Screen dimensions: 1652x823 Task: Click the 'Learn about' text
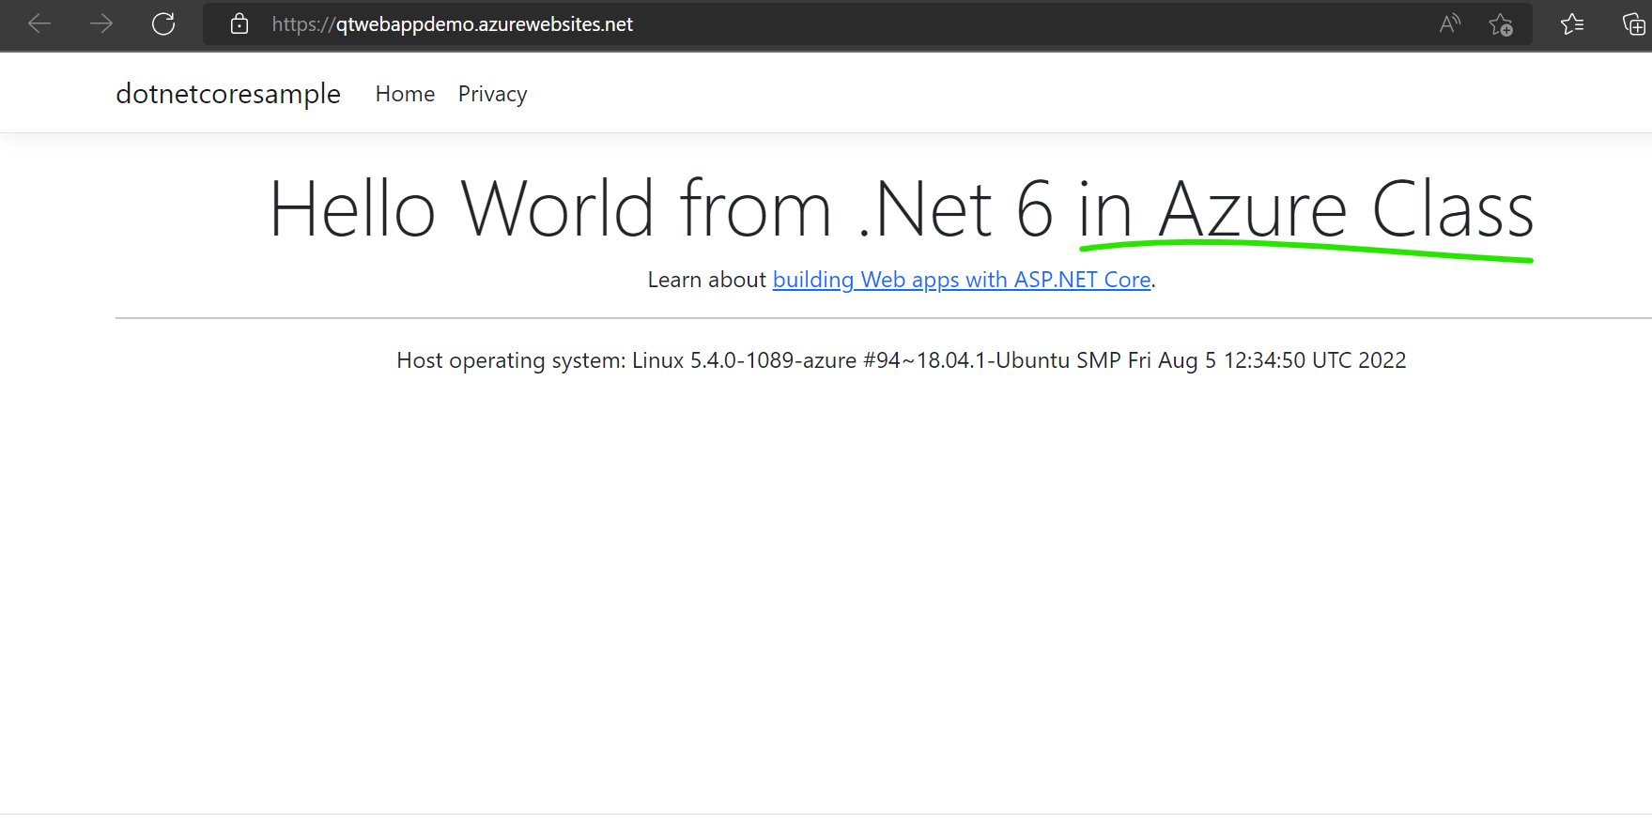coord(706,280)
